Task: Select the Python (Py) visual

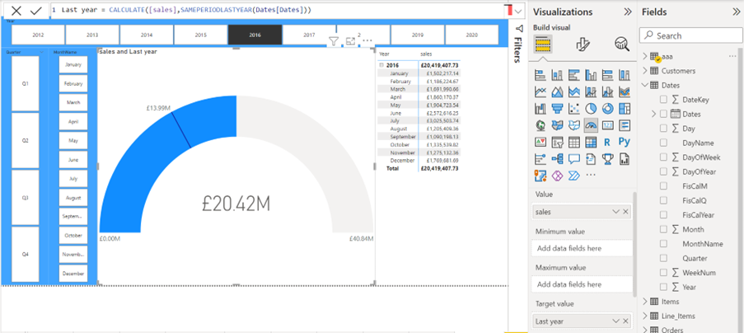Action: pos(625,142)
